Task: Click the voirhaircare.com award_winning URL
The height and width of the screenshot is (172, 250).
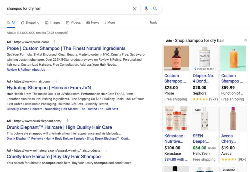Action: click(x=57, y=150)
